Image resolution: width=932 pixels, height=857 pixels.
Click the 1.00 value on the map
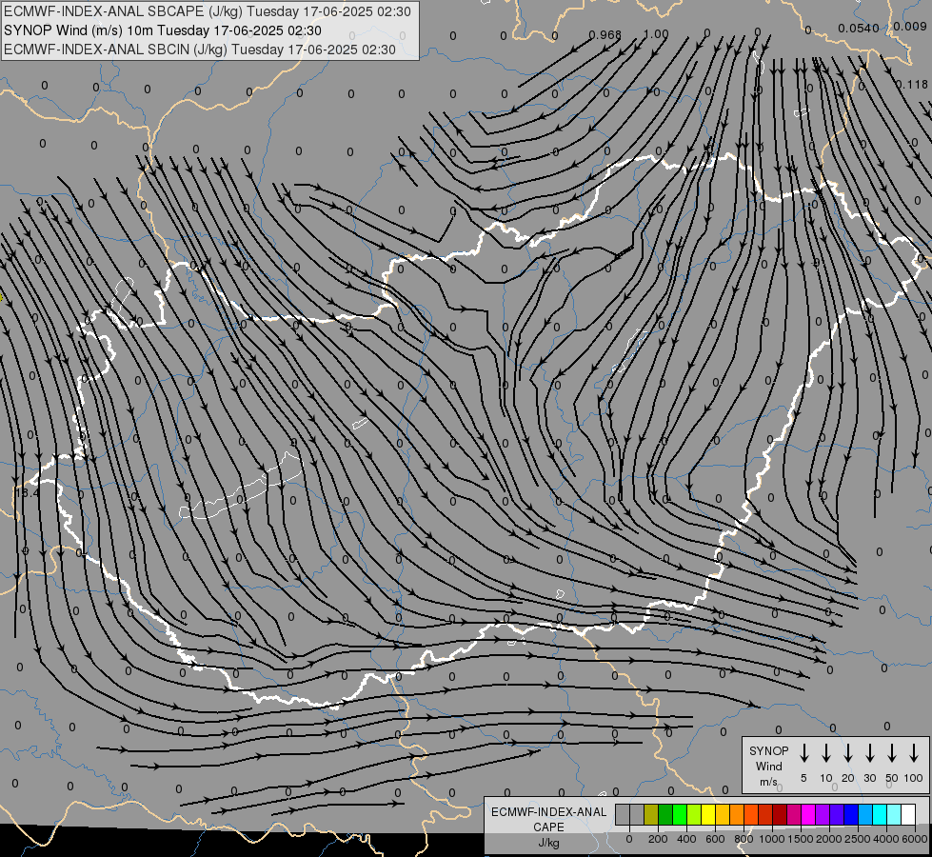pyautogui.click(x=657, y=34)
